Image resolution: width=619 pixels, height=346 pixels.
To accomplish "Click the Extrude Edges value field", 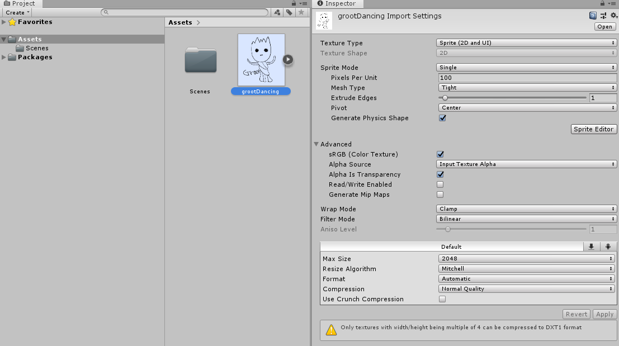I will pyautogui.click(x=603, y=98).
